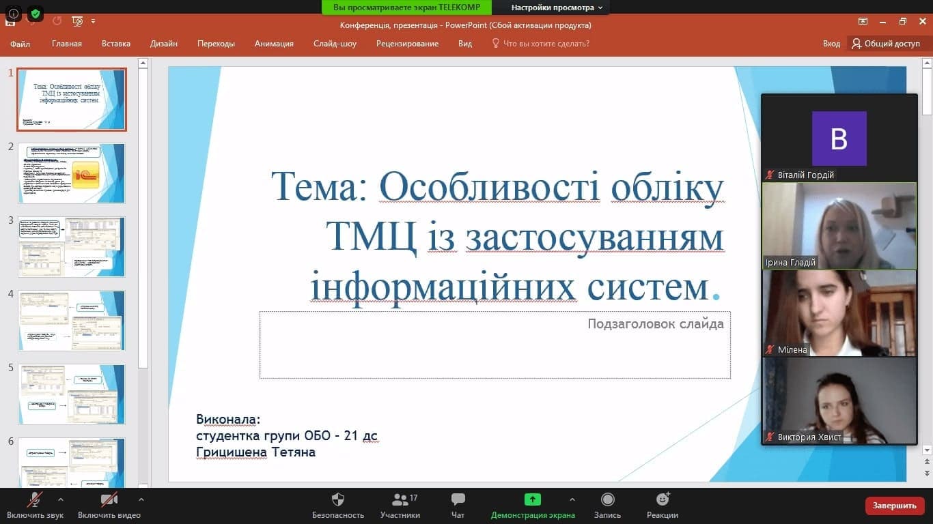
Task: Click the green Демонстрация экрана icon
Action: click(x=533, y=499)
